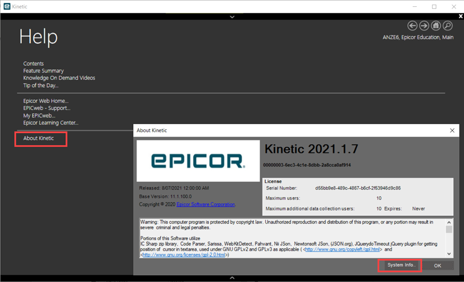Click the Maximum users label
The height and width of the screenshot is (282, 464).
point(283,198)
